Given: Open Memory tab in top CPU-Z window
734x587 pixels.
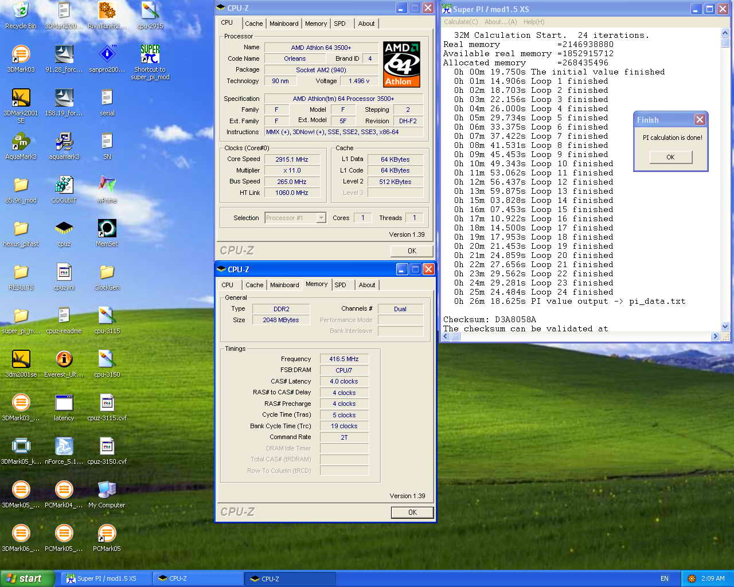Looking at the screenshot, I should point(316,24).
